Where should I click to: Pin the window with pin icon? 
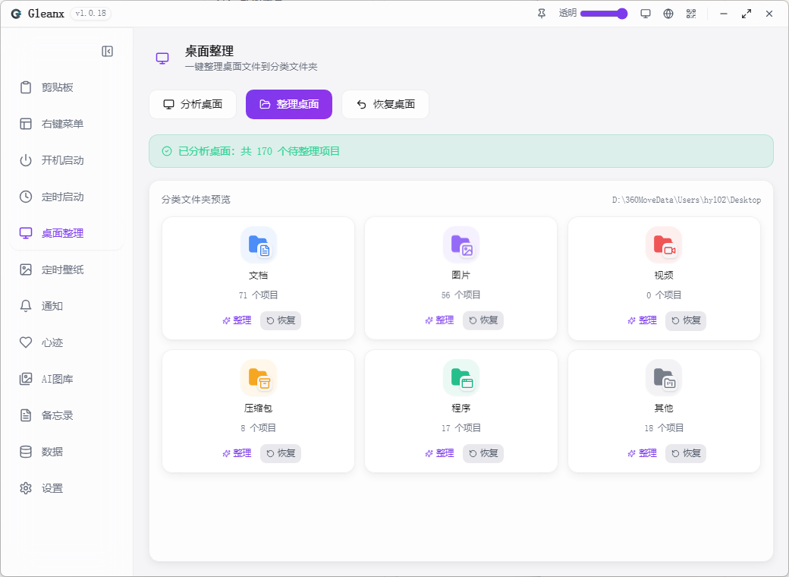click(542, 14)
